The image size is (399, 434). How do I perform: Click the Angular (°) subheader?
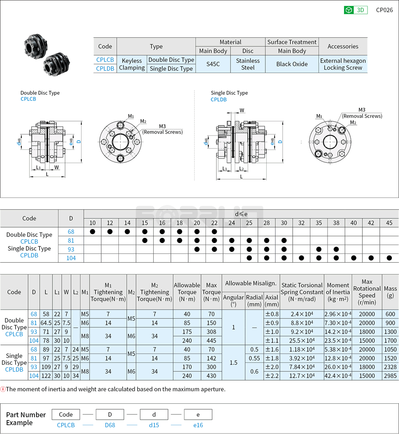pos(234,301)
